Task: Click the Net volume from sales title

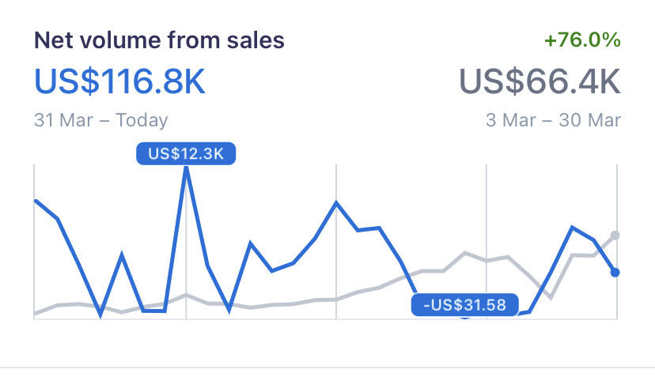Action: click(x=159, y=40)
